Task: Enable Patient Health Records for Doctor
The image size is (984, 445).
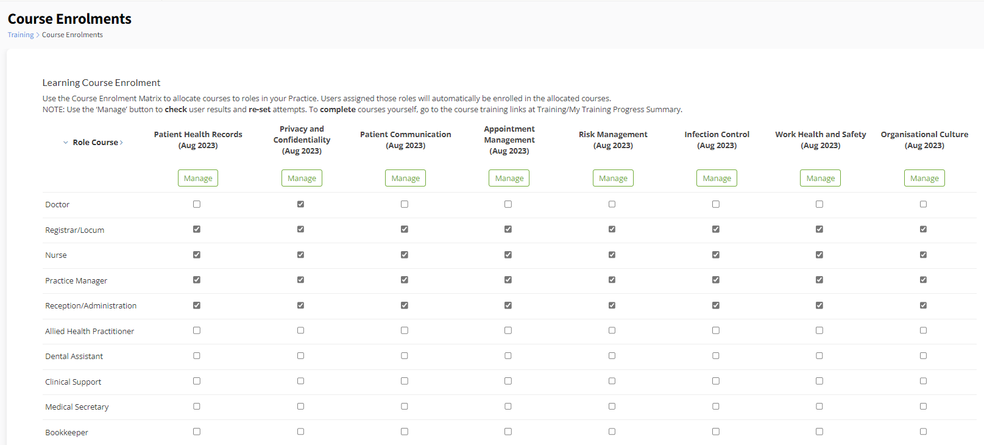Action: tap(197, 204)
